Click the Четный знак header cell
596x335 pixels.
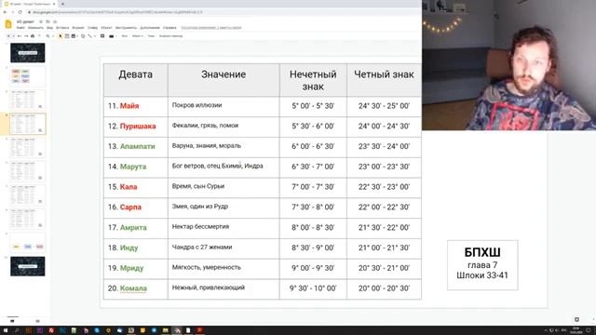[384, 80]
